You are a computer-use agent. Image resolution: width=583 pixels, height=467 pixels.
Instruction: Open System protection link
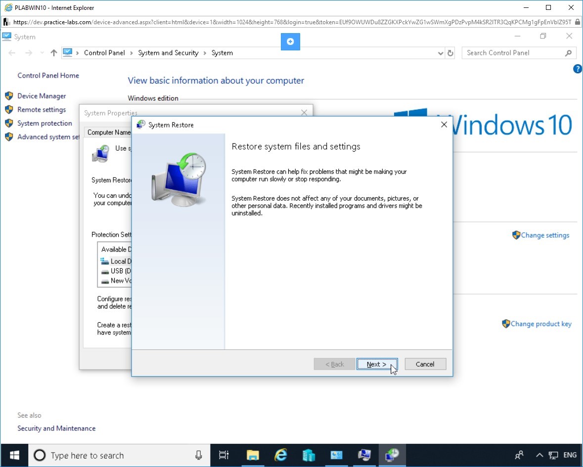coord(45,124)
